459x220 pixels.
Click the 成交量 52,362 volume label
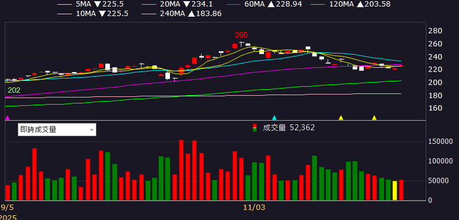[289, 128]
